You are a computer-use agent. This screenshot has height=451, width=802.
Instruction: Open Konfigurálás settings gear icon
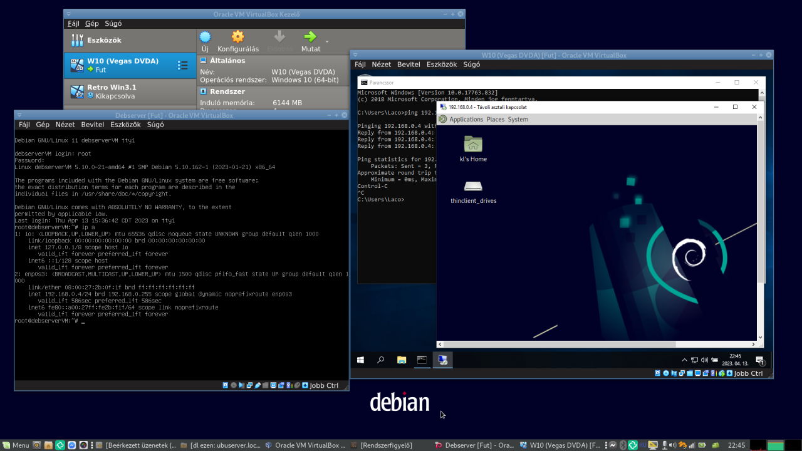click(x=238, y=37)
